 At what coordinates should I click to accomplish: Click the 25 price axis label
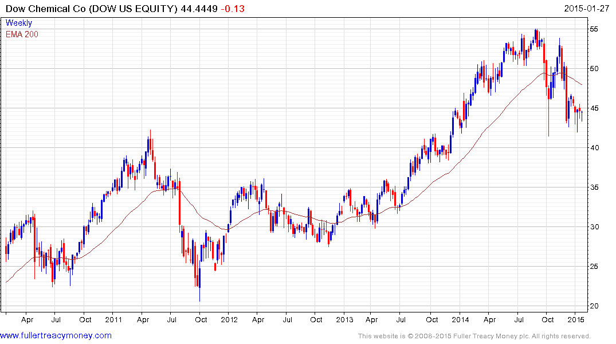pos(594,267)
